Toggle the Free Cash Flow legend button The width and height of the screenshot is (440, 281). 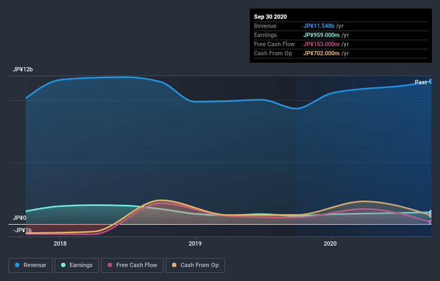[x=132, y=265]
